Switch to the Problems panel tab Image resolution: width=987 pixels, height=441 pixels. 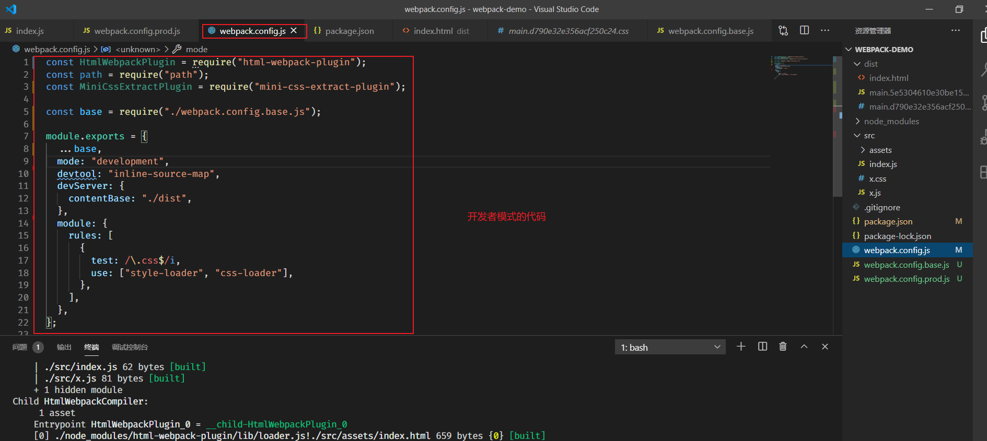[20, 347]
